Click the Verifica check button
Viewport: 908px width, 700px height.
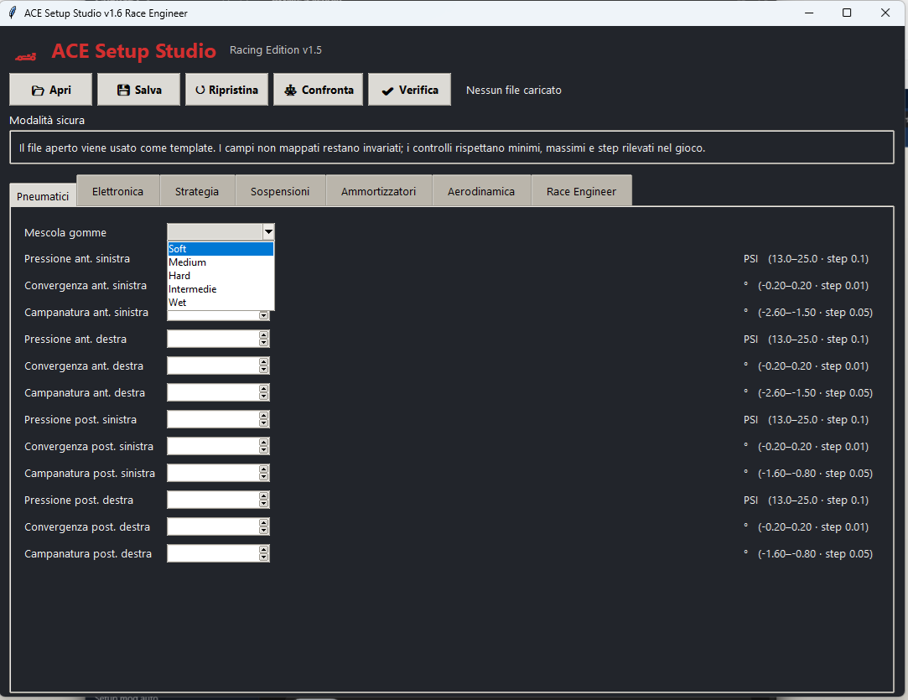point(409,90)
